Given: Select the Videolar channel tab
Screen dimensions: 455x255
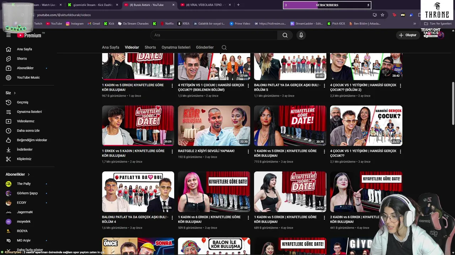Looking at the screenshot, I should coord(132,47).
